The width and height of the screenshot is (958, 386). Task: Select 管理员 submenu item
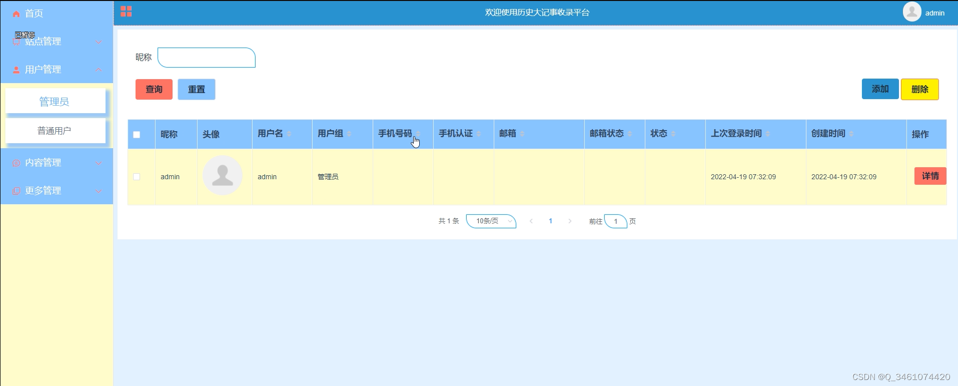tap(56, 101)
